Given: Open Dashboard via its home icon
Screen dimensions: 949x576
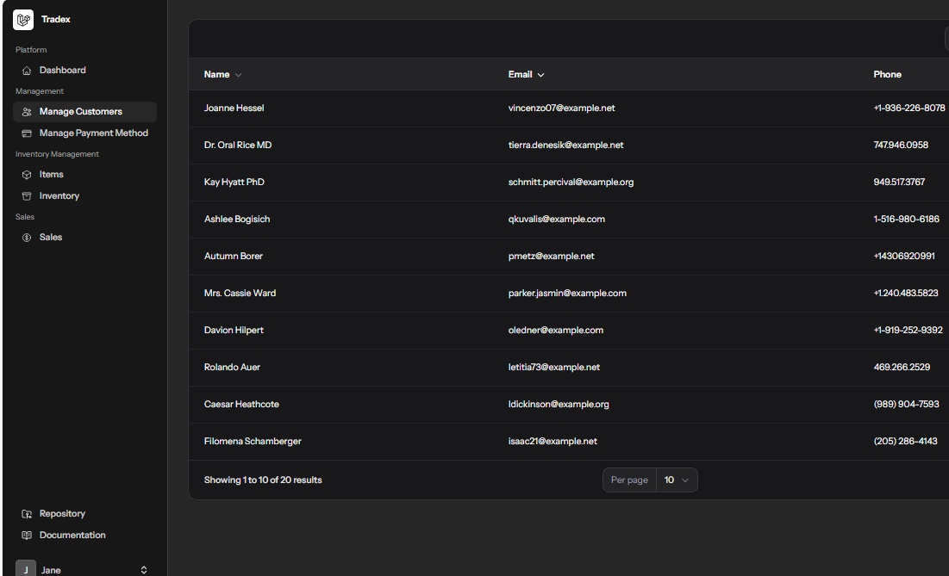Looking at the screenshot, I should pyautogui.click(x=27, y=71).
